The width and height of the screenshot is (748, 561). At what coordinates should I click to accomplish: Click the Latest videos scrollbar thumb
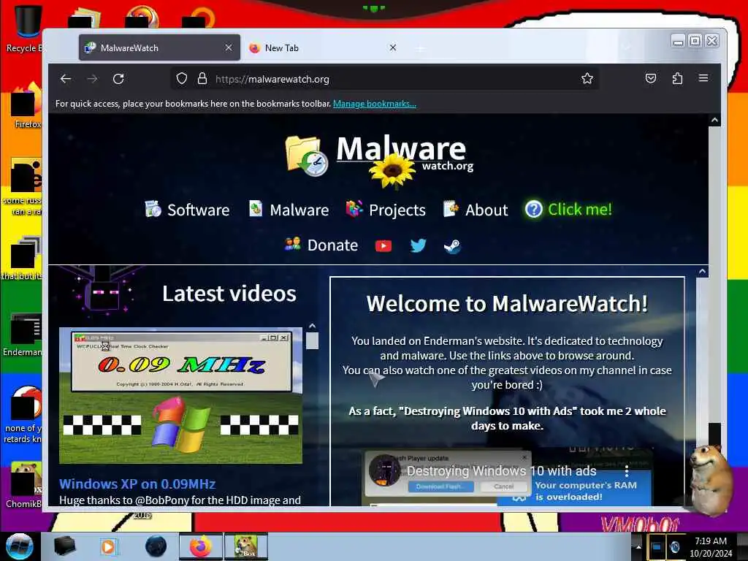[x=312, y=340]
